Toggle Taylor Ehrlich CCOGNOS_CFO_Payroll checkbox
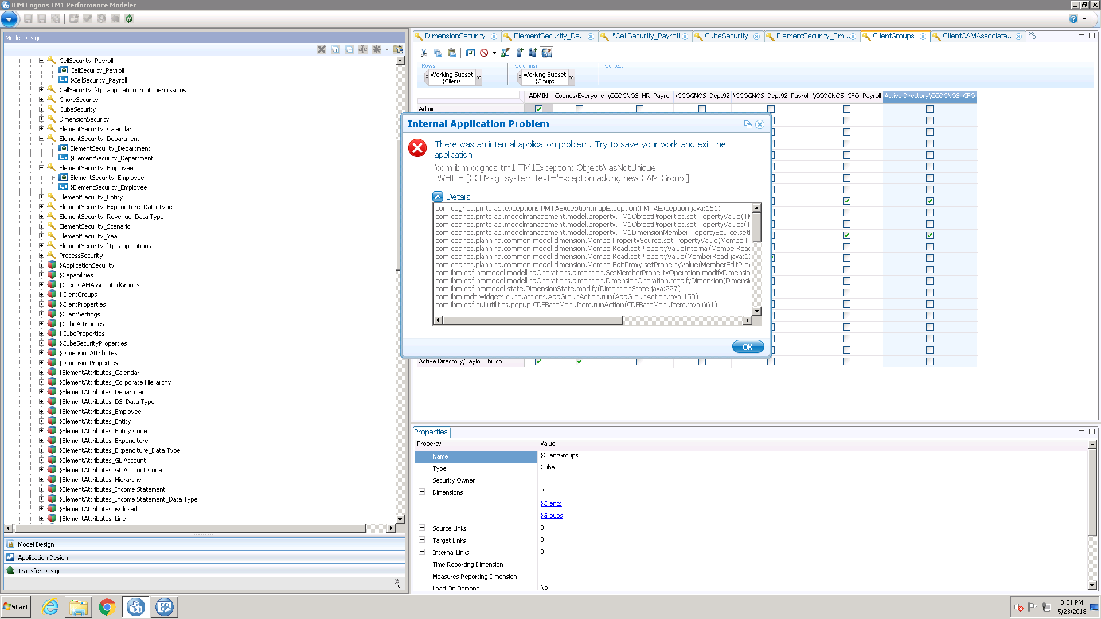 click(846, 362)
